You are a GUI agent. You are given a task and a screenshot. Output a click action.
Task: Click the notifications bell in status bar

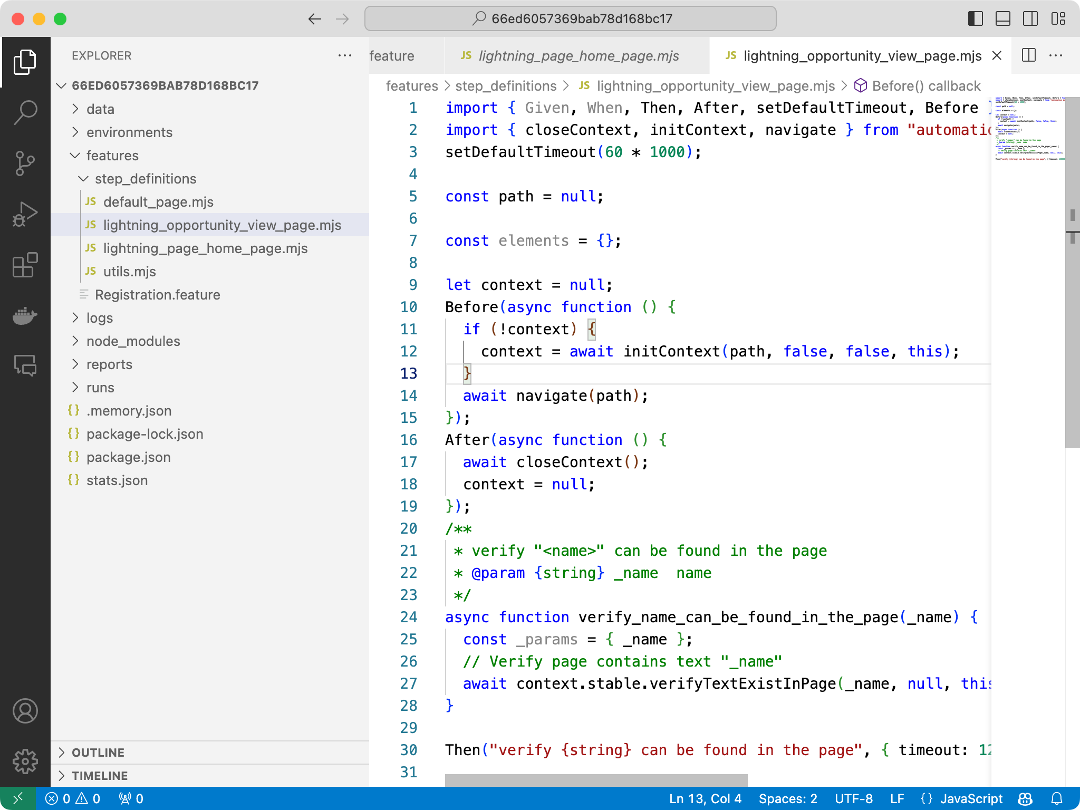[1057, 798]
